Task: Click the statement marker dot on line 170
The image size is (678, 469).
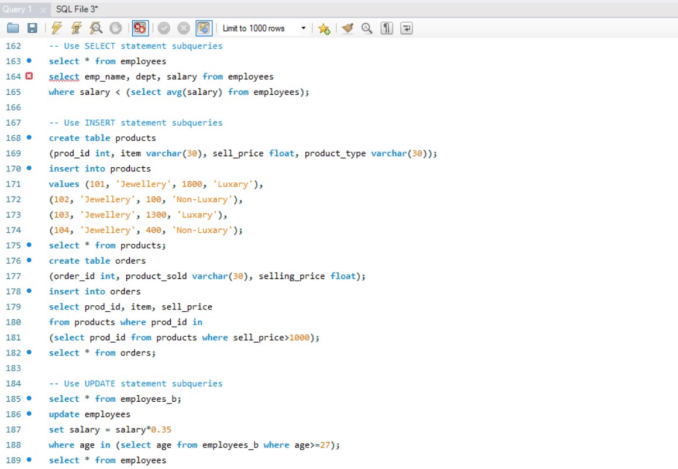Action: [x=29, y=168]
